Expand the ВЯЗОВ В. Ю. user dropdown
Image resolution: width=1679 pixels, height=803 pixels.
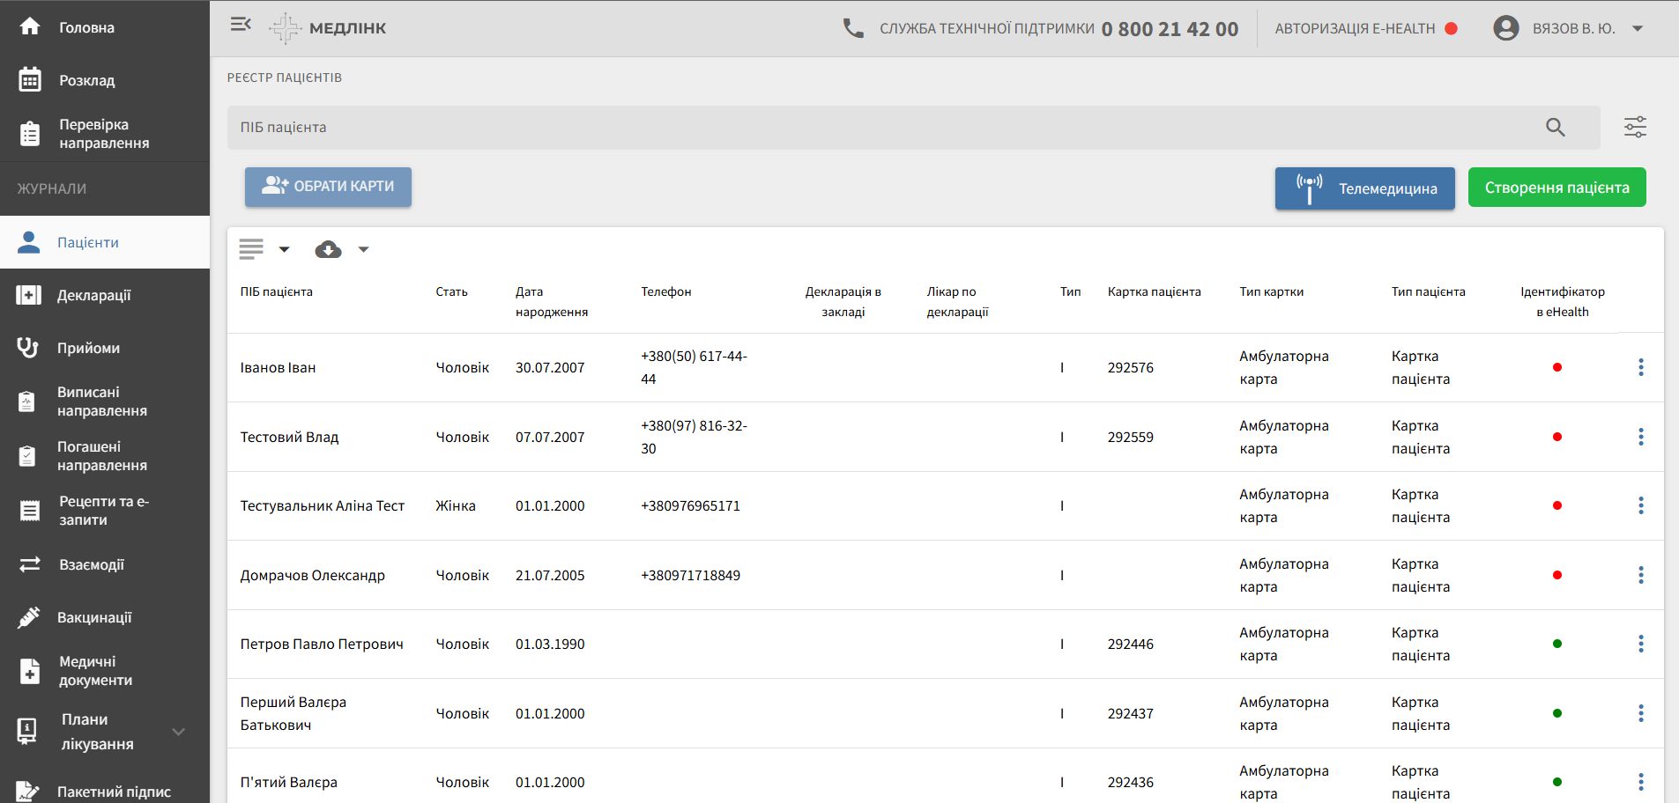coord(1638,29)
